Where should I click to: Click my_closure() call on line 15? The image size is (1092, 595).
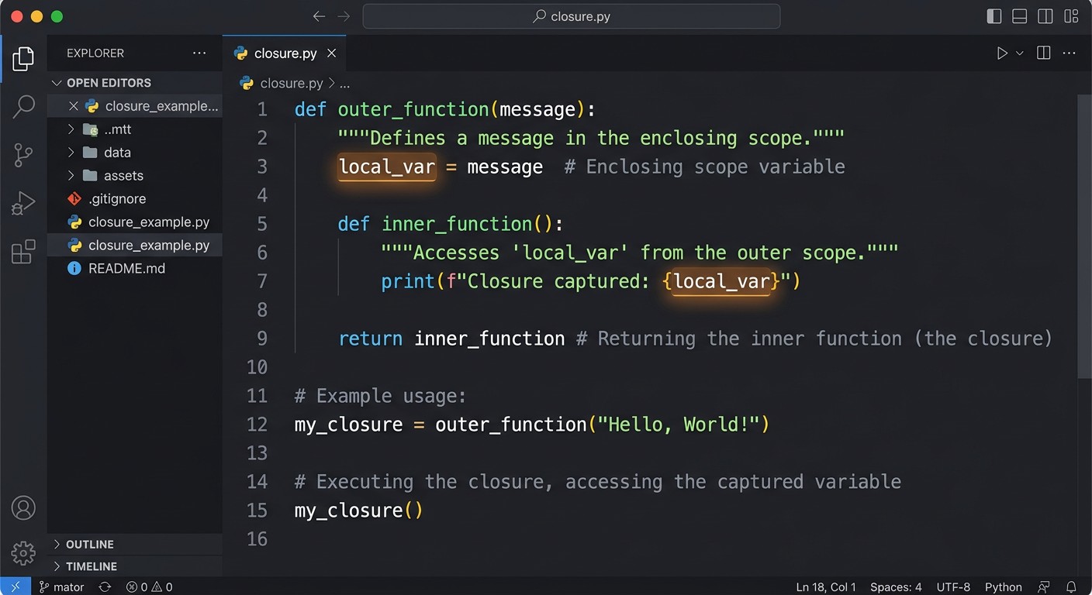pyautogui.click(x=359, y=511)
